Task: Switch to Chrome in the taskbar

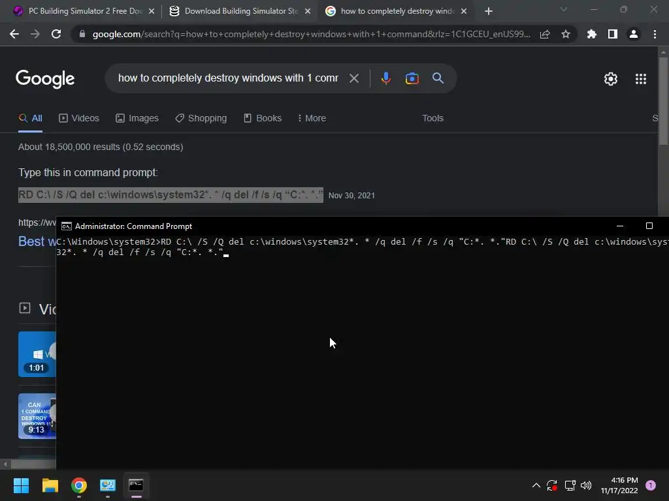Action: pyautogui.click(x=79, y=485)
